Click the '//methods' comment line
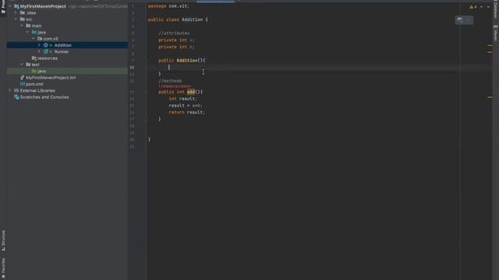Image resolution: width=499 pixels, height=280 pixels. click(170, 81)
